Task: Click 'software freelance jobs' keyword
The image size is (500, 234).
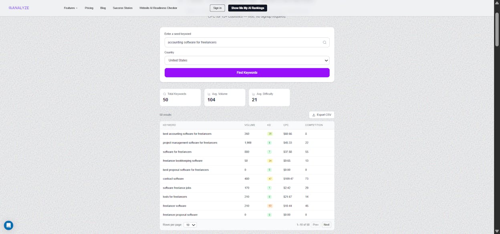Action: tap(177, 188)
